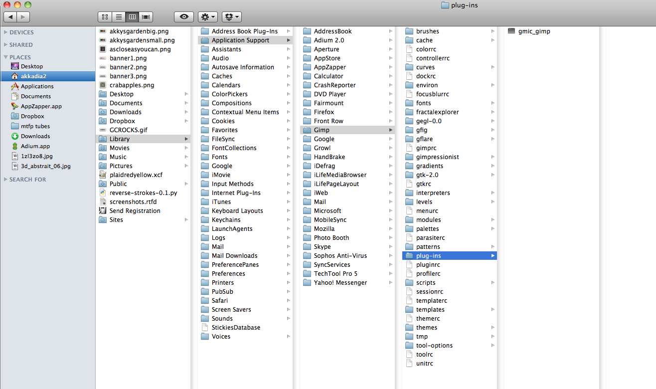Select the Send Registration item icon
The width and height of the screenshot is (656, 389).
coord(103,211)
